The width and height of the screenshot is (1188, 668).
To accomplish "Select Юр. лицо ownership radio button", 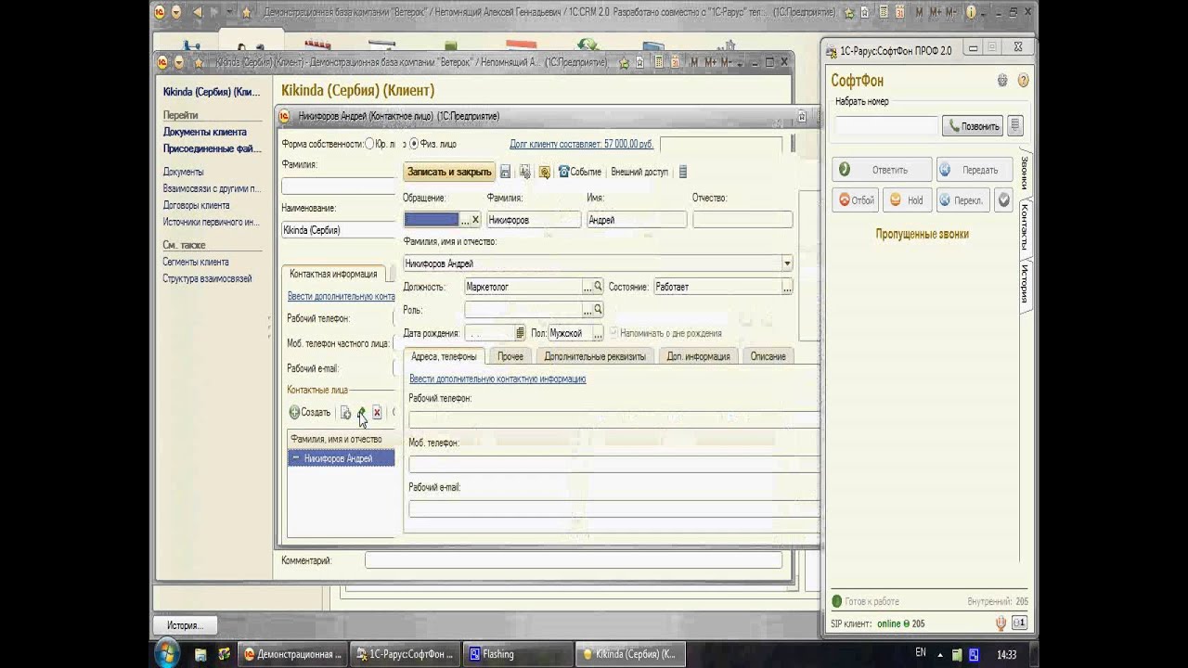I will tap(369, 144).
